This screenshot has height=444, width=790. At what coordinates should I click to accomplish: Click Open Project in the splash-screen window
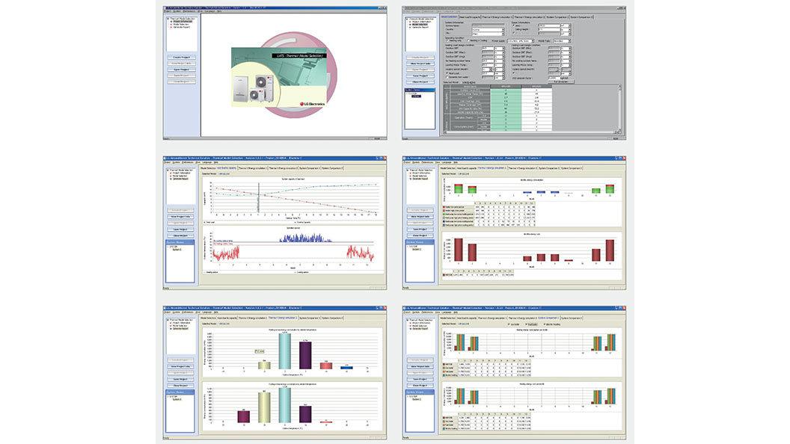182,70
